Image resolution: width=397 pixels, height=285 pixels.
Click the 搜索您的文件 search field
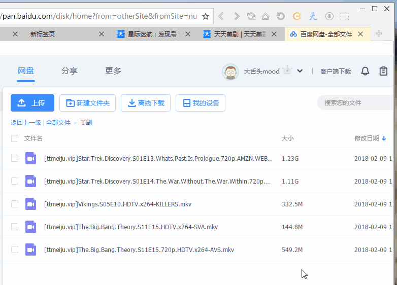click(x=355, y=103)
